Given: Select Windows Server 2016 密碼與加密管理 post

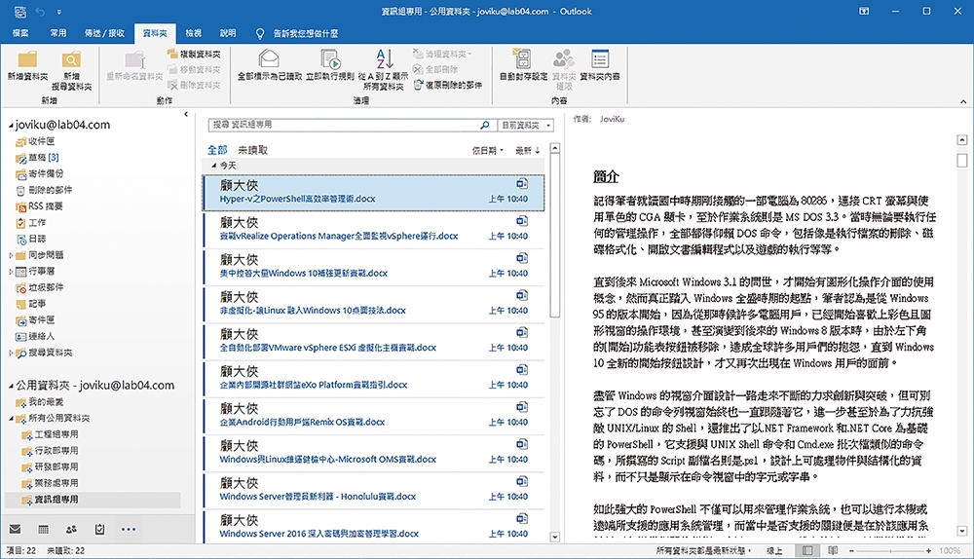Looking at the screenshot, I should pyautogui.click(x=374, y=527).
